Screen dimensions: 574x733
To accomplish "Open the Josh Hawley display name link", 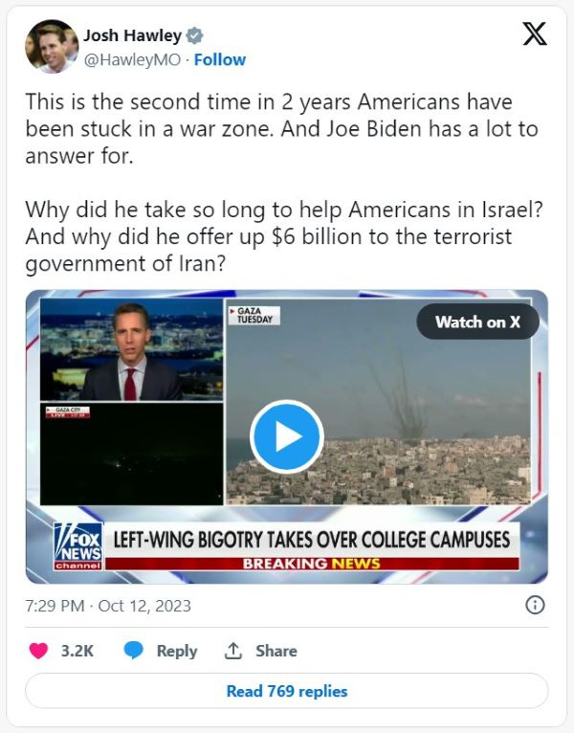I will pos(132,35).
